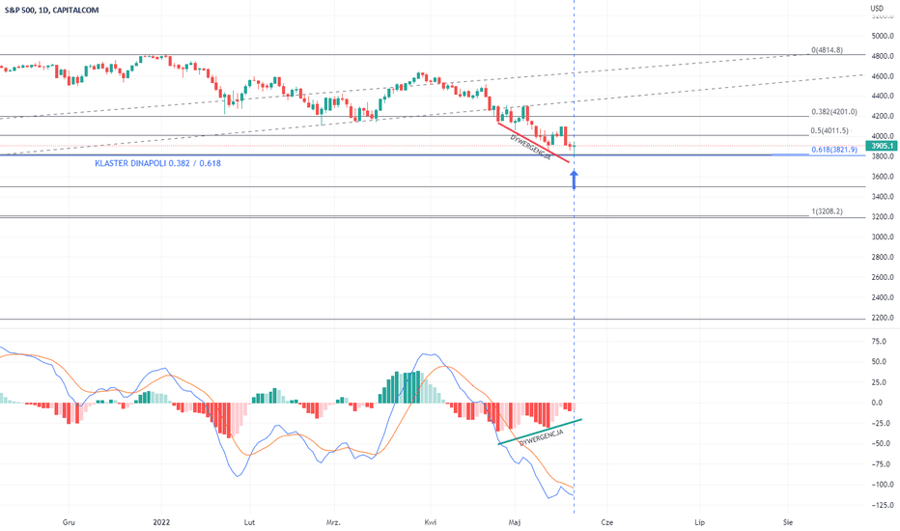Viewport: 900px width, 531px height.
Task: Click the 3000.0 price axis label
Action: coord(883,238)
